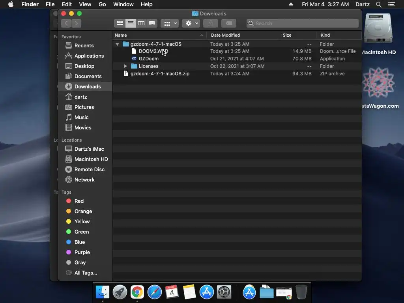Screen dimensions: 404x303
Task: Select the DOOM2.WAD file icon
Action: pos(134,51)
